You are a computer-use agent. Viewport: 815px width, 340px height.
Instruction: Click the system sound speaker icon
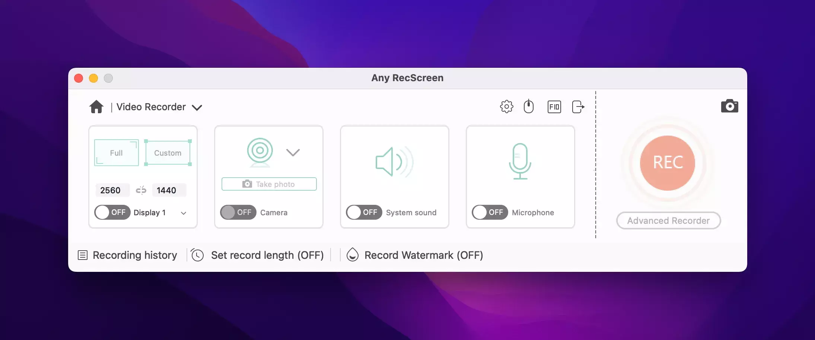click(x=395, y=162)
